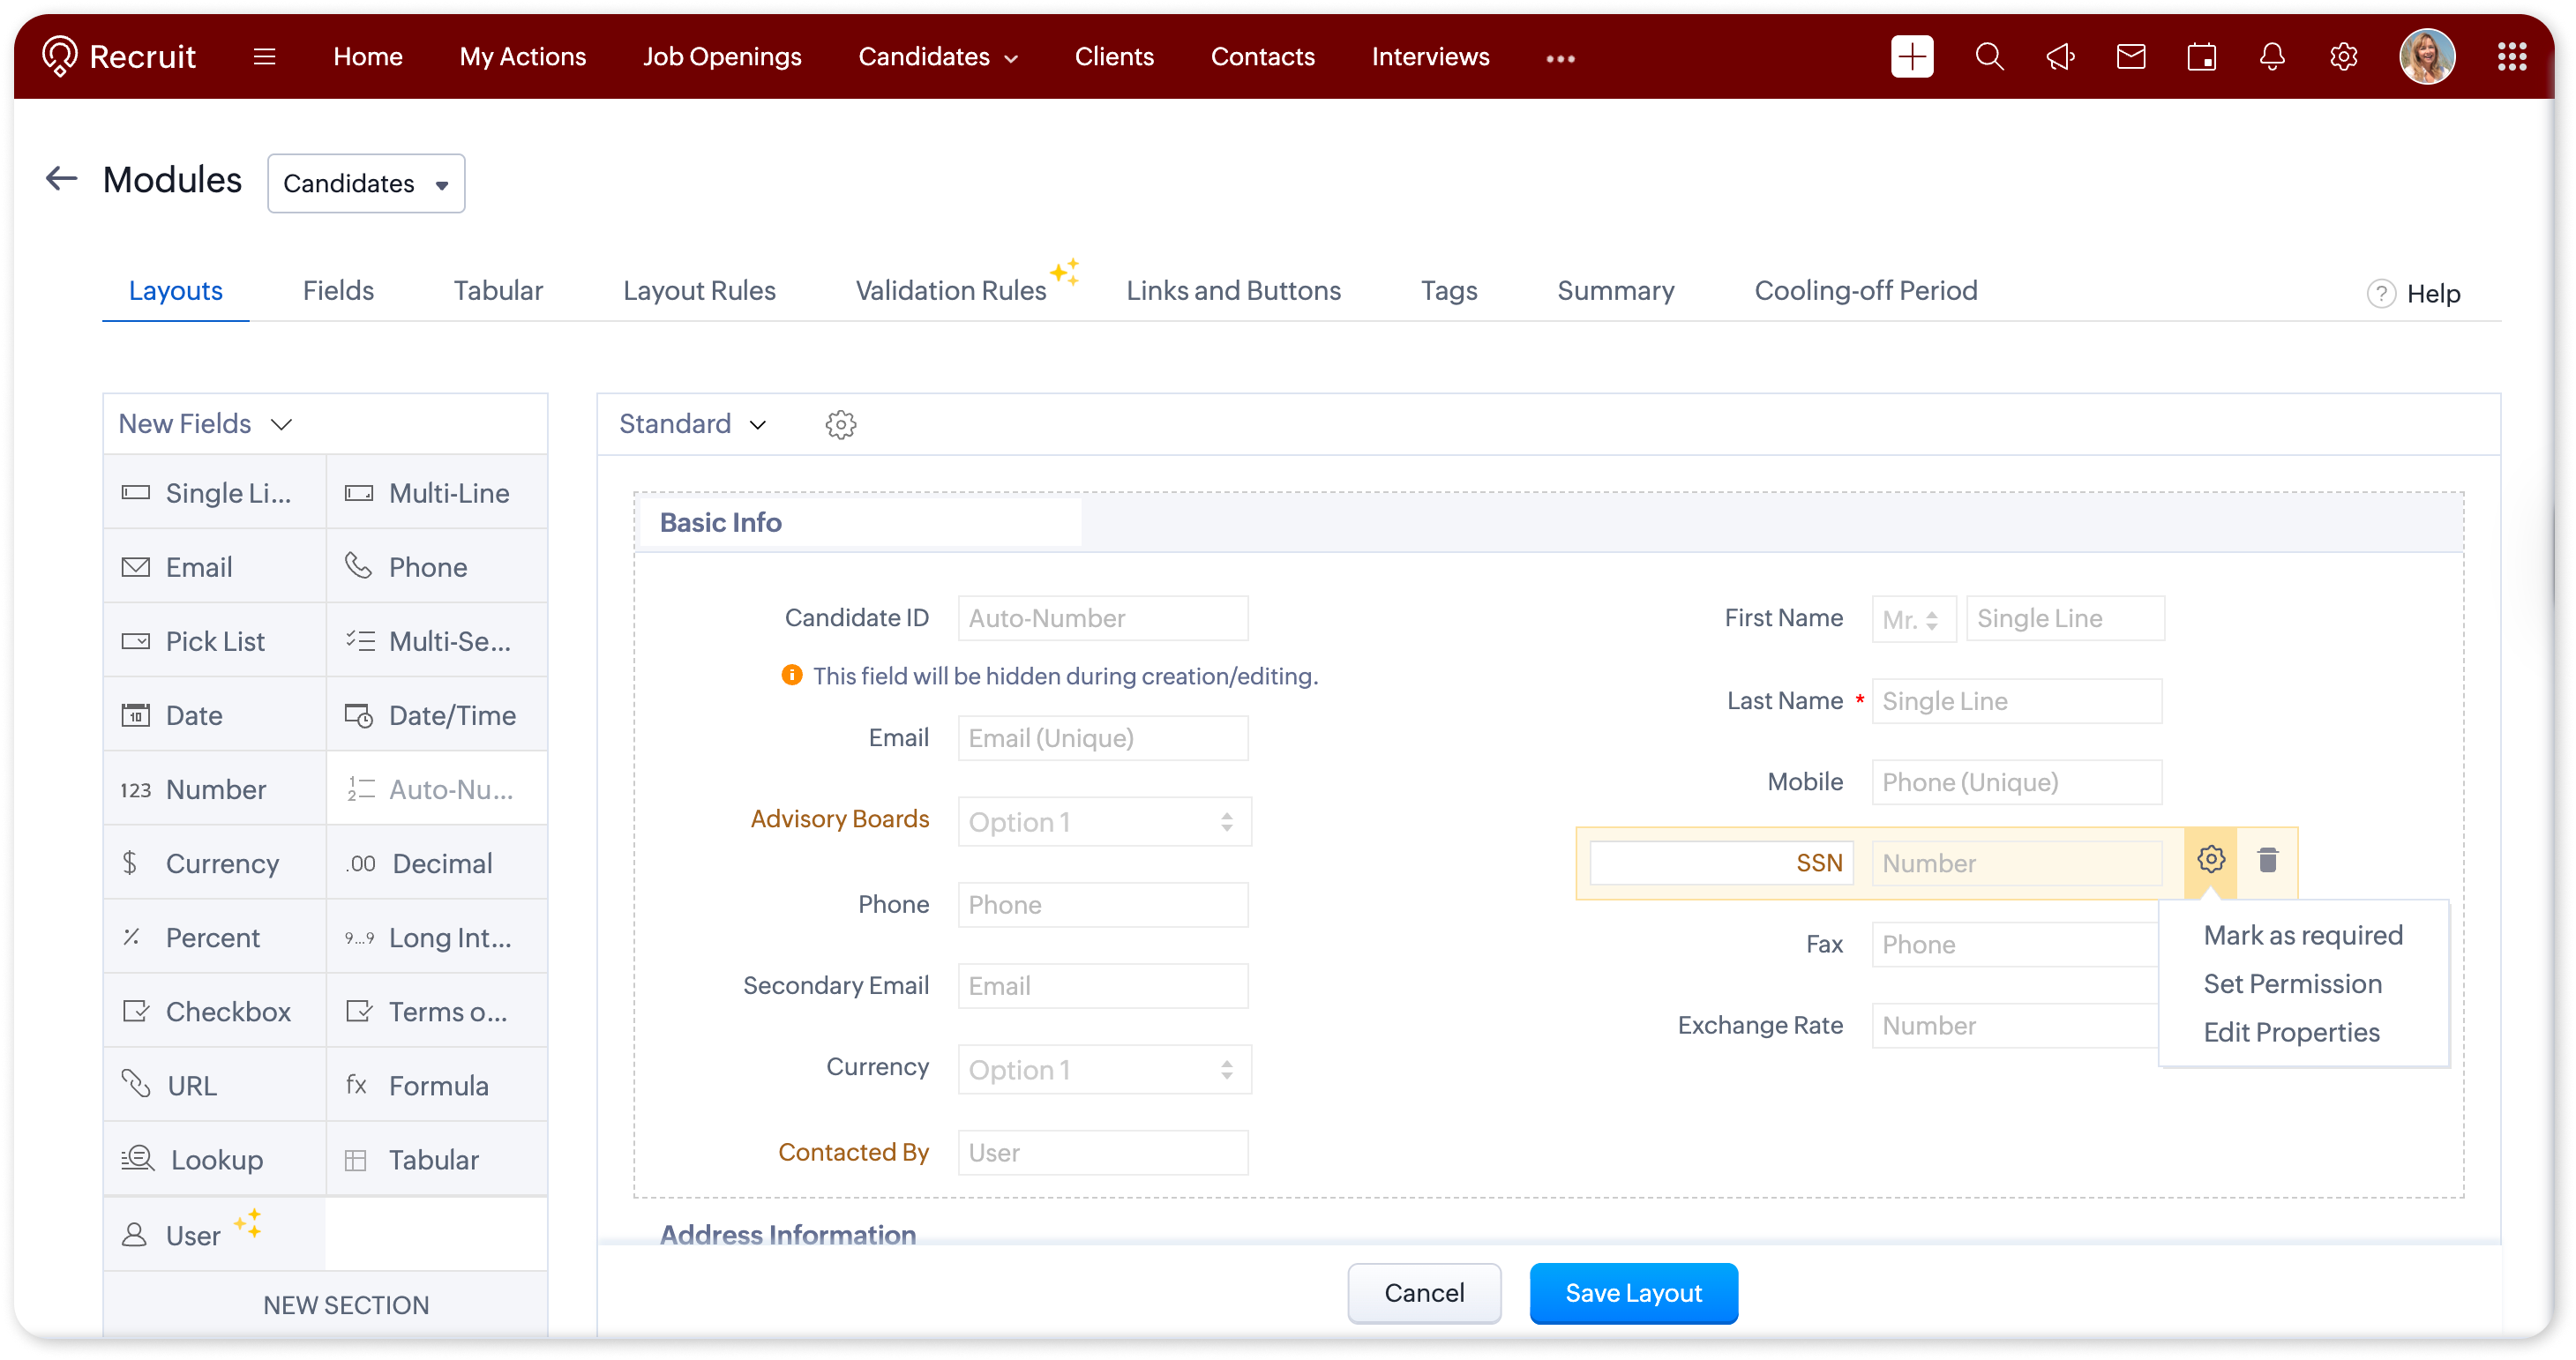Open the Candidates module dropdown
Viewport: 2576px width, 1360px height.
tap(366, 184)
